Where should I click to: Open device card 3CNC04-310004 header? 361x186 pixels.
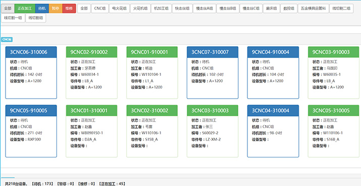273,111
